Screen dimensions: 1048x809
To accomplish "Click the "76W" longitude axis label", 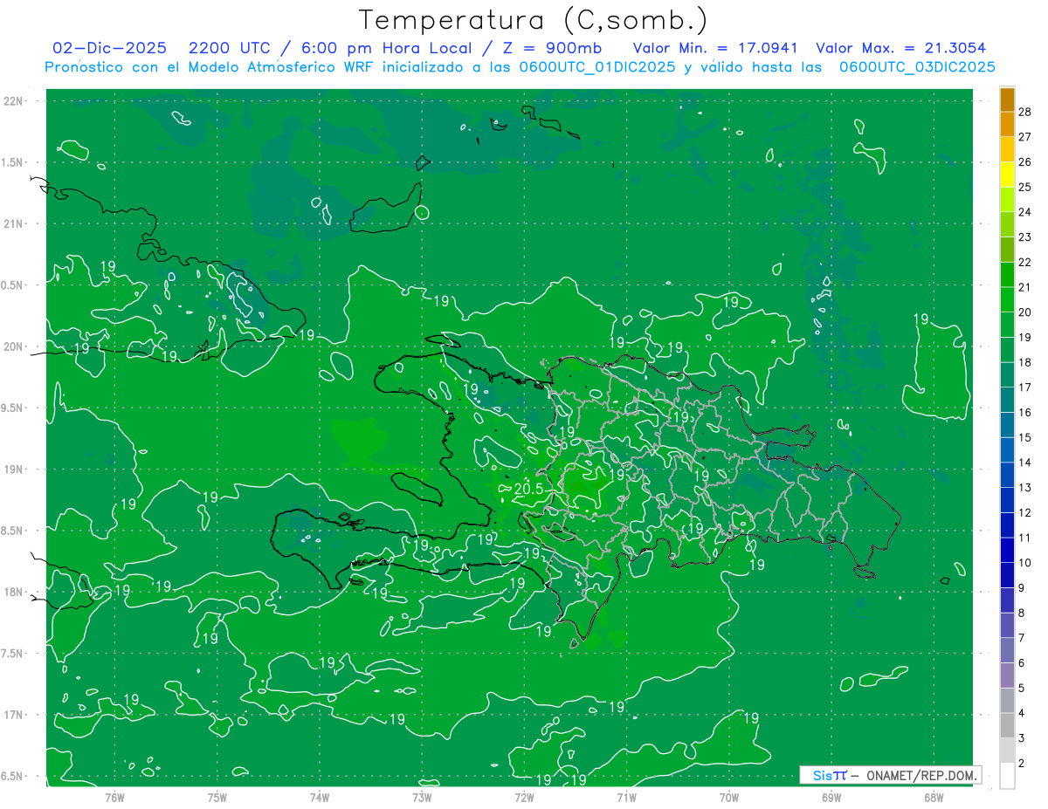I will pyautogui.click(x=114, y=797).
